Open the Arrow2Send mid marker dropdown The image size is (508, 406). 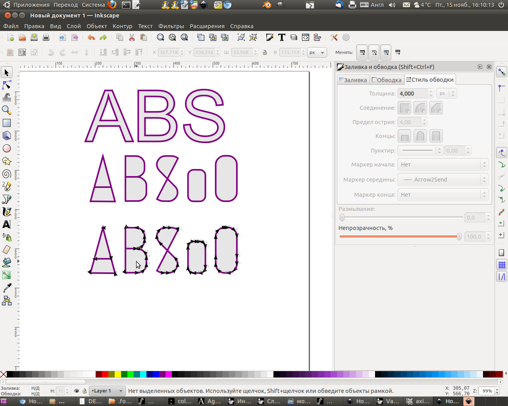coord(443,180)
